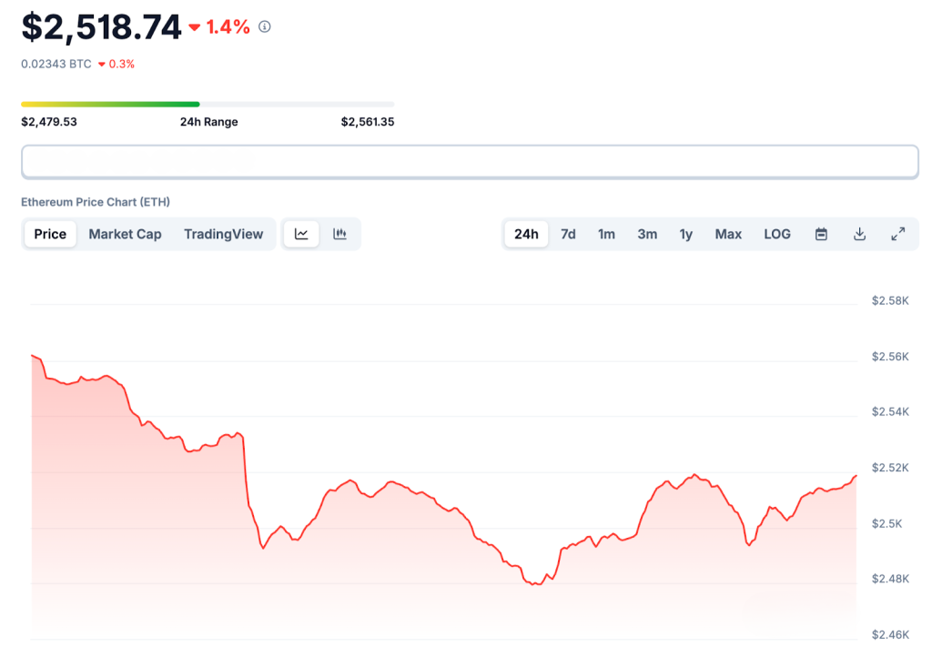Click the 24h range progress bar
Image resolution: width=932 pixels, height=667 pixels.
click(x=208, y=104)
